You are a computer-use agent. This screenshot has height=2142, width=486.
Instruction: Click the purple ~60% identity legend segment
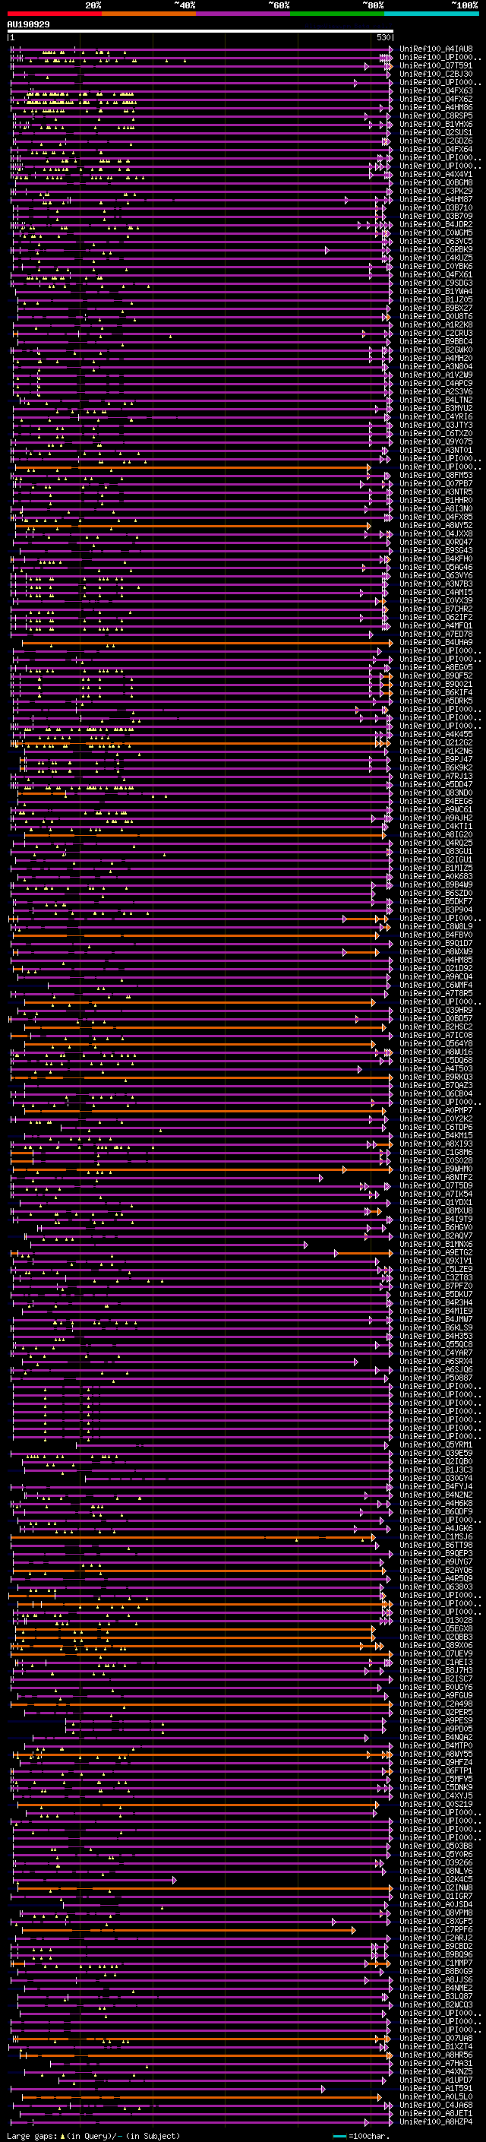(x=244, y=14)
